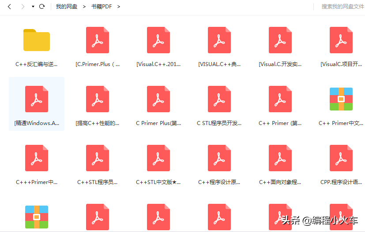The width and height of the screenshot is (365, 232).
Task: Click file name [提高C++性能的...
Action: click(x=97, y=123)
